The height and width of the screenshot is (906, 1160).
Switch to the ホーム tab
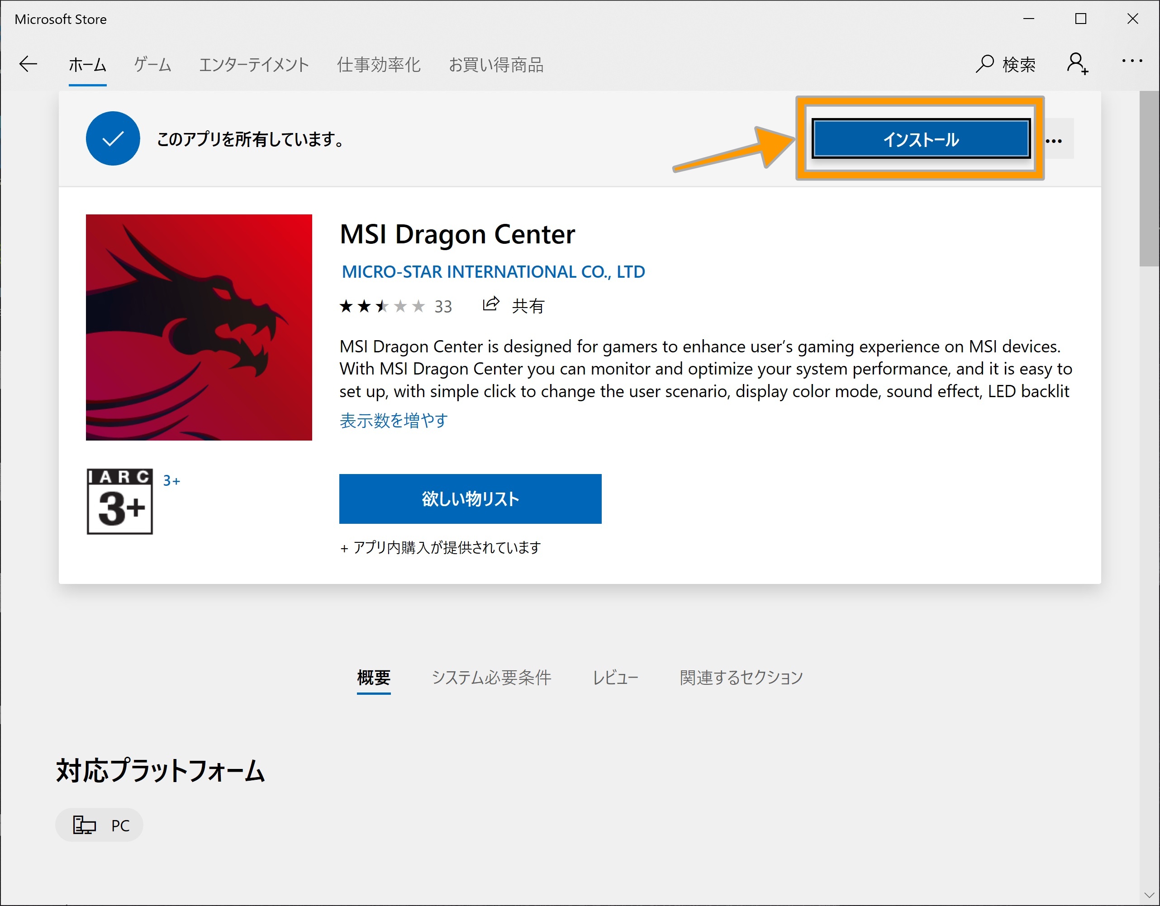87,65
